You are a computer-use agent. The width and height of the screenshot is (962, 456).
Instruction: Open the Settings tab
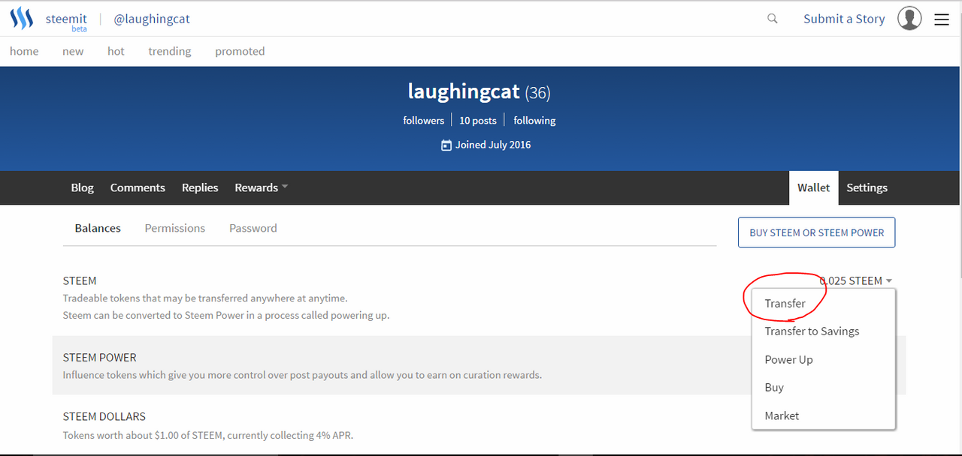click(867, 187)
